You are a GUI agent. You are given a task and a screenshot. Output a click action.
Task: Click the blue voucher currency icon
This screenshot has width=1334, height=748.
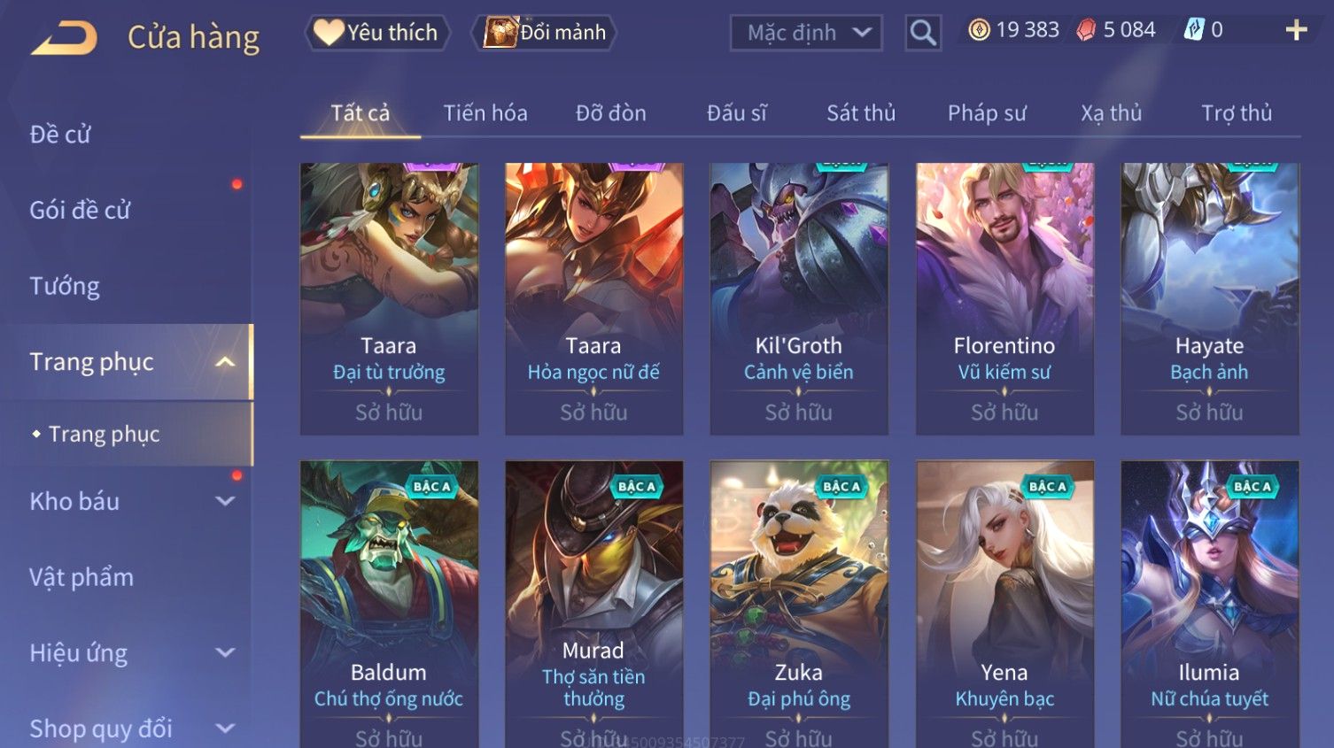pyautogui.click(x=1194, y=31)
